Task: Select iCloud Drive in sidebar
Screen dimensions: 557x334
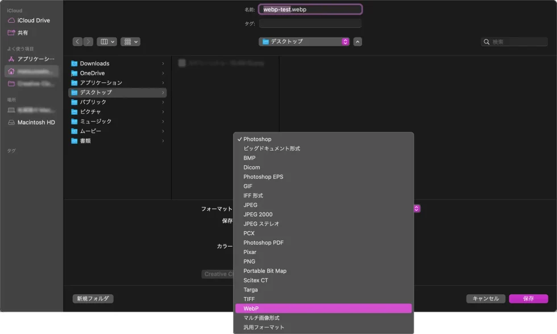Action: (x=34, y=20)
